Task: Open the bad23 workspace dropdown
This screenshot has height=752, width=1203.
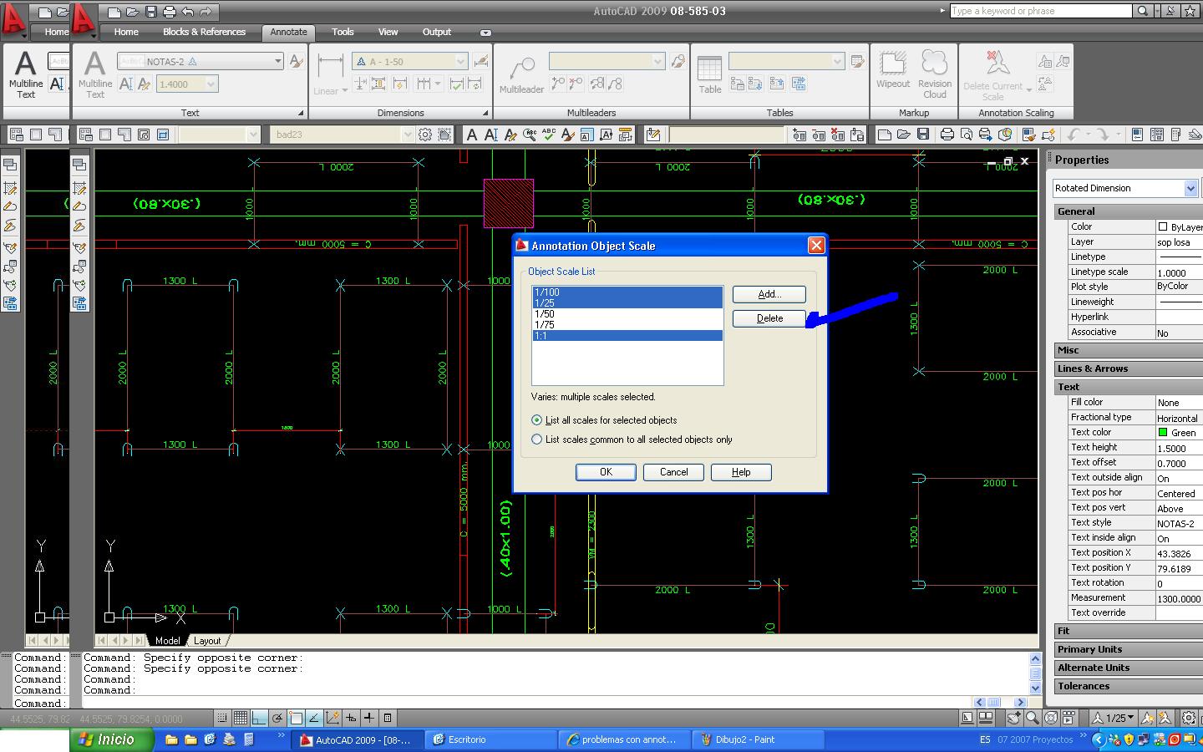Action: coord(408,135)
